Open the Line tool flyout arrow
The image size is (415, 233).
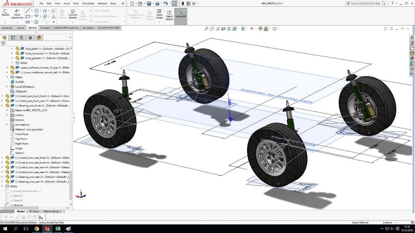[32, 11]
